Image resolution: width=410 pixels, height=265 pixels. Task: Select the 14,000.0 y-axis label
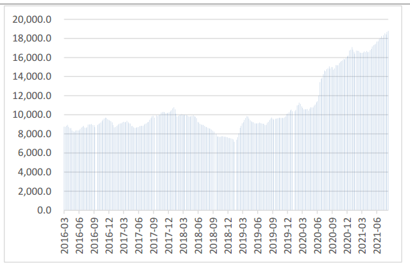[x=32, y=76]
